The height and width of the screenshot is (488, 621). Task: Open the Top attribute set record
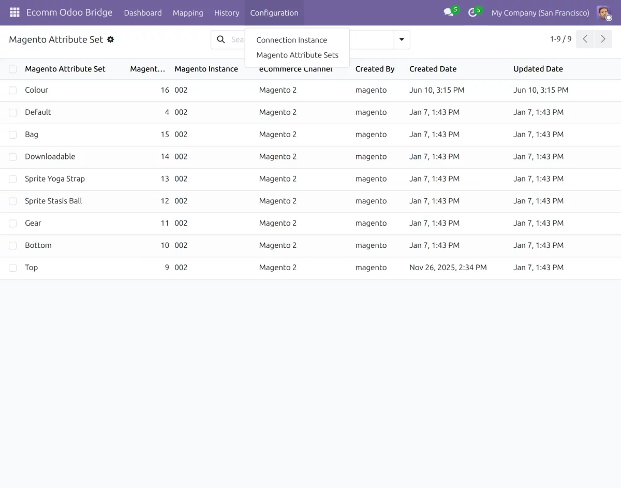point(31,268)
